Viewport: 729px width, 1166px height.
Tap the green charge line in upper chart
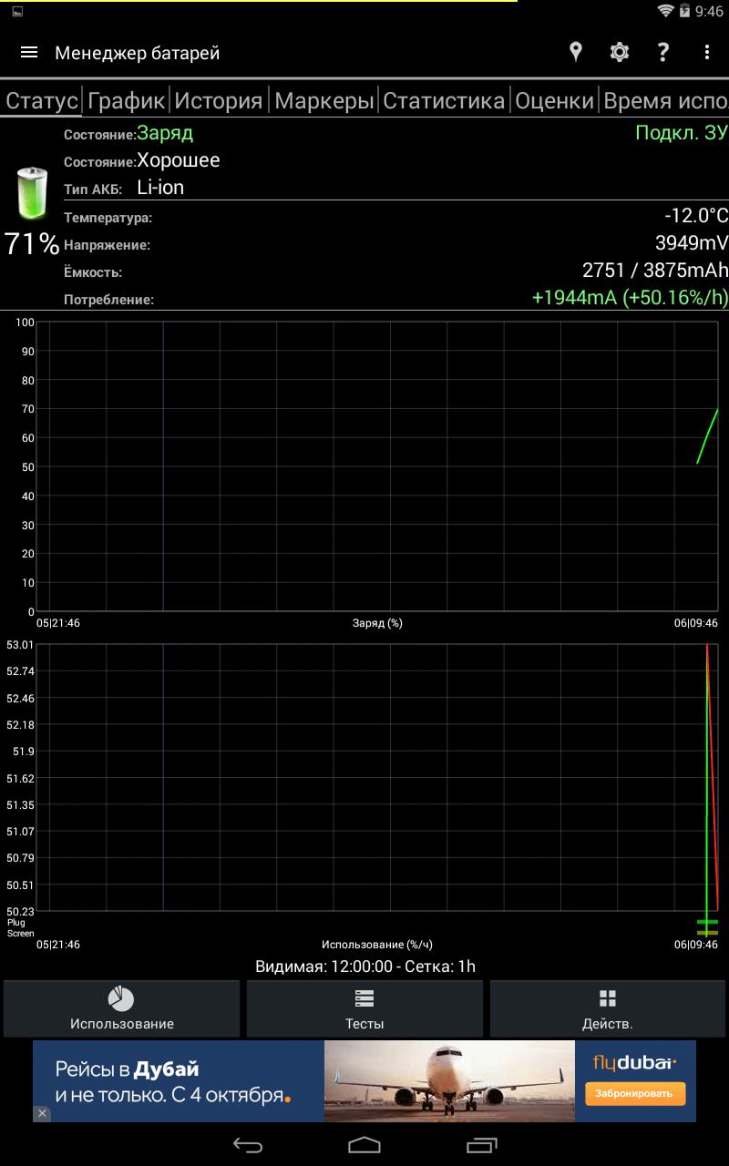(x=708, y=435)
